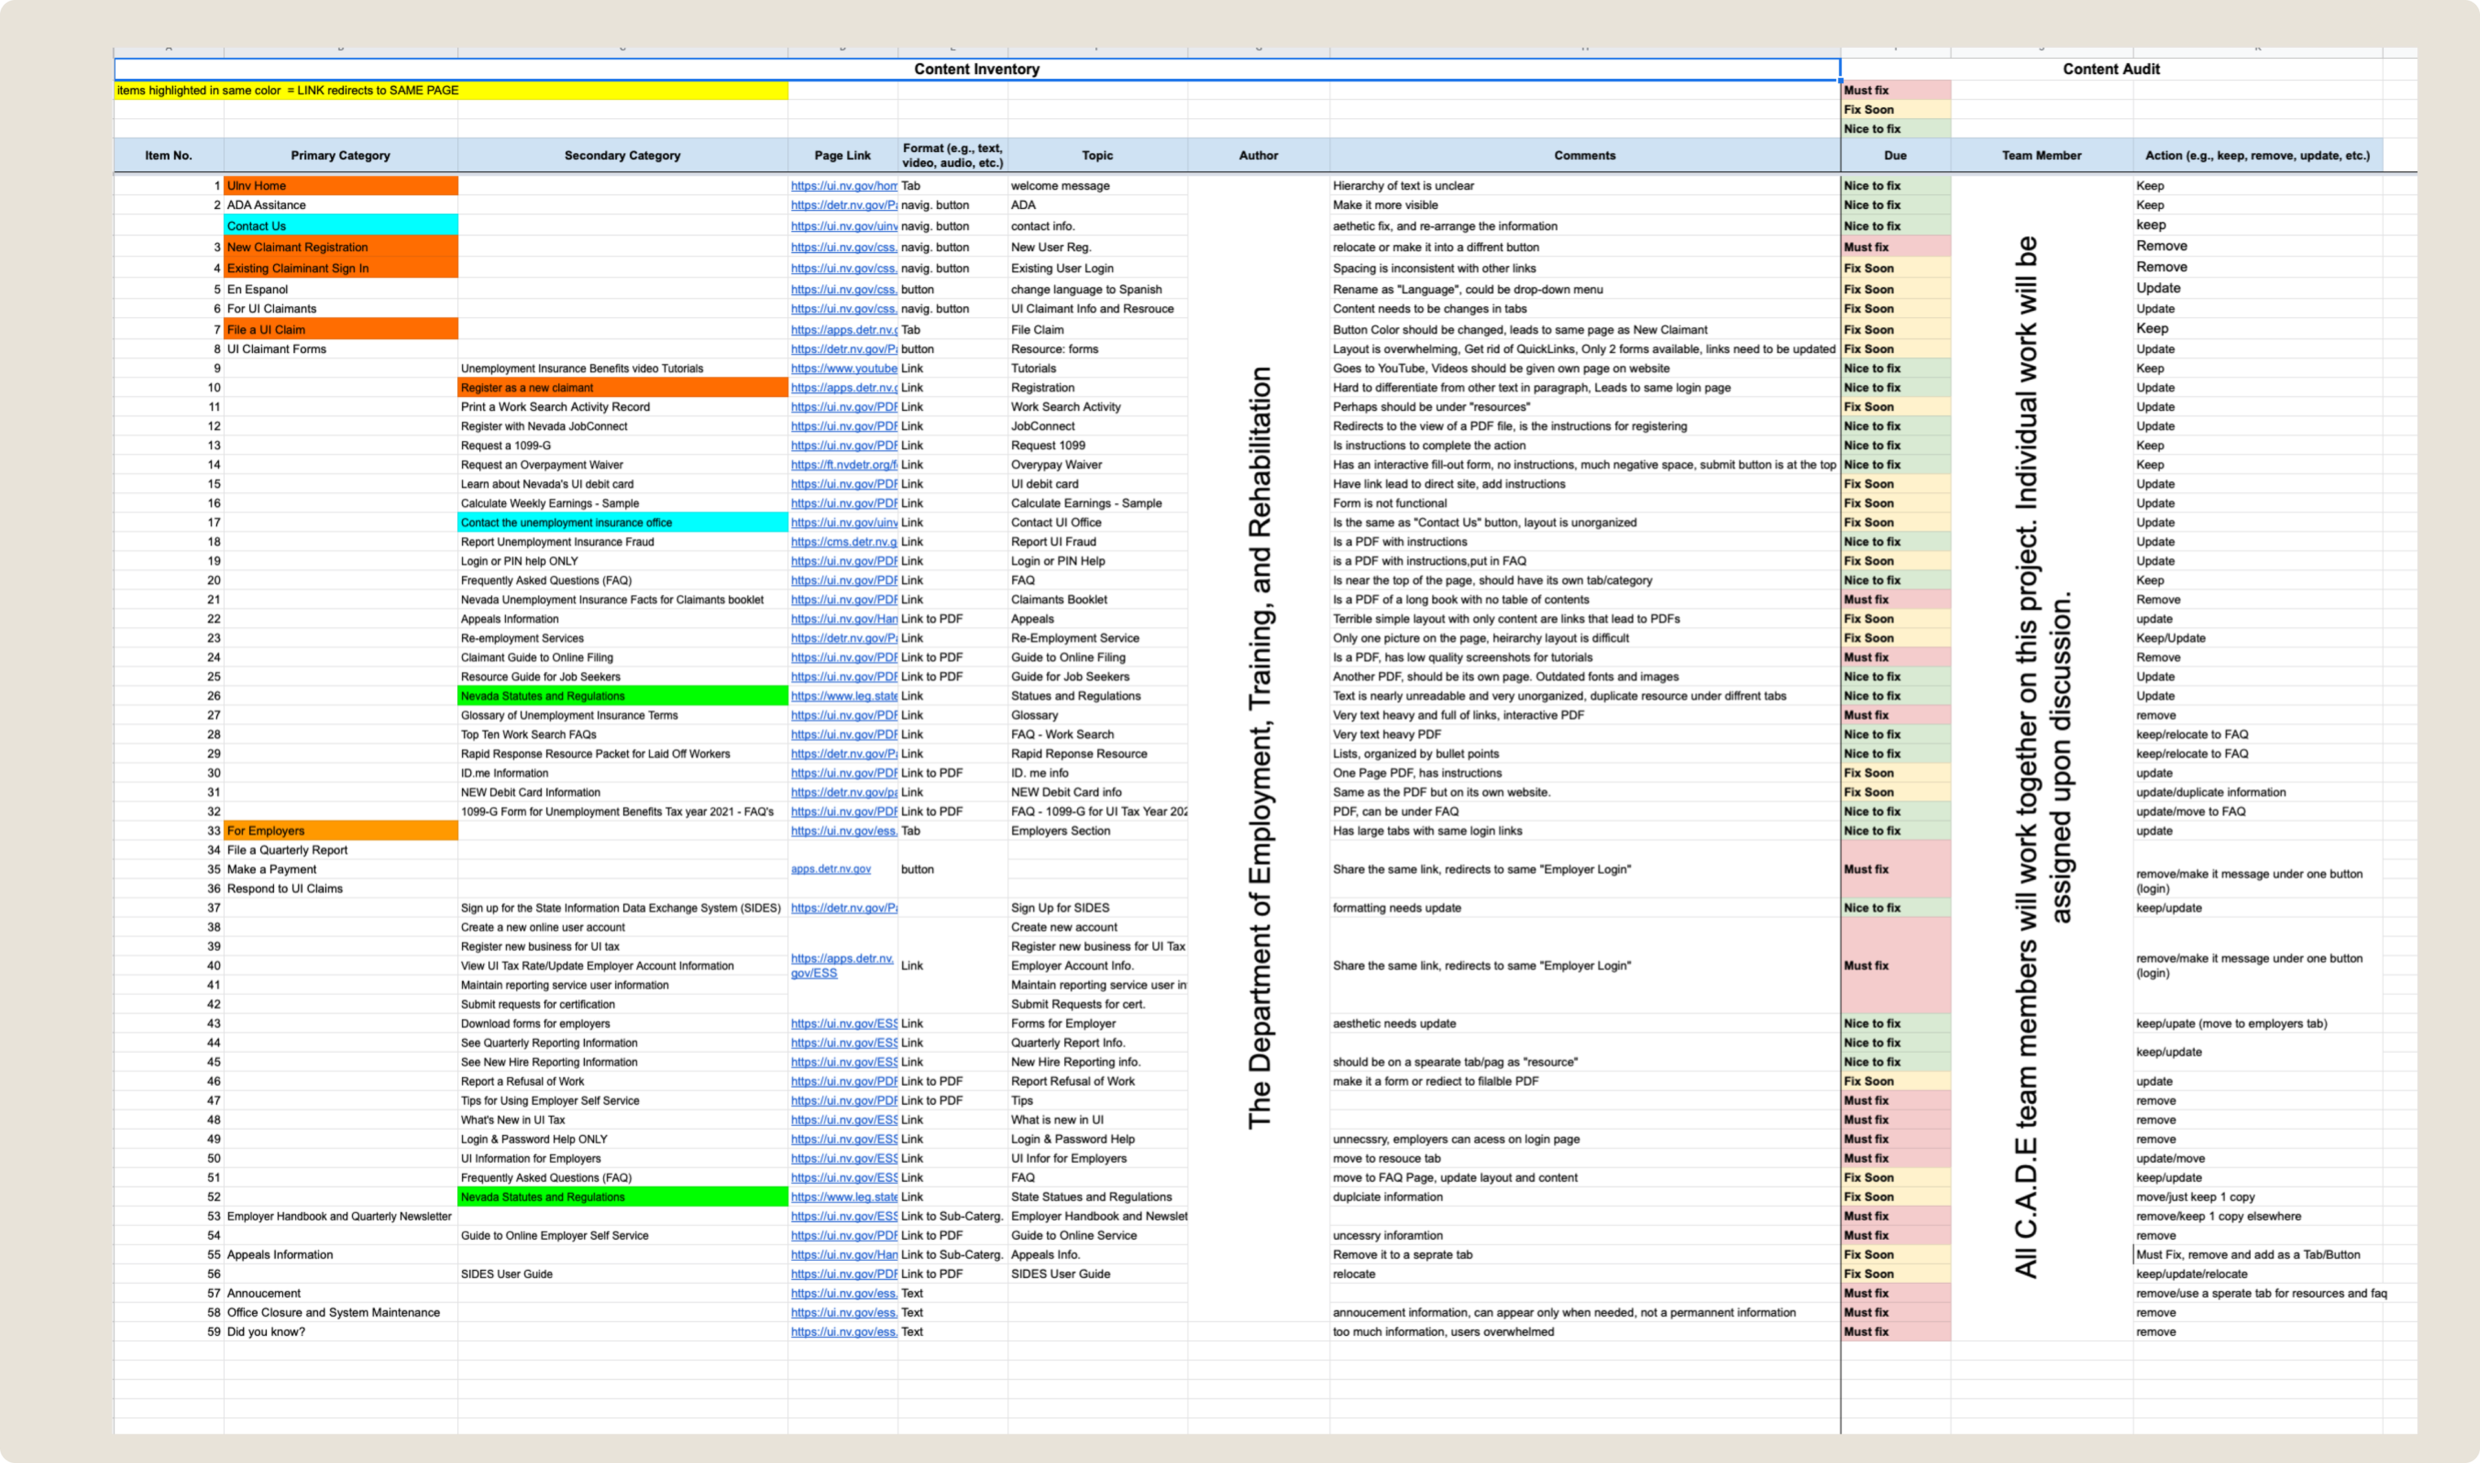Click the 'Annoucement' category cell
Viewport: 2480px width, 1463px height.
coord(340,1293)
